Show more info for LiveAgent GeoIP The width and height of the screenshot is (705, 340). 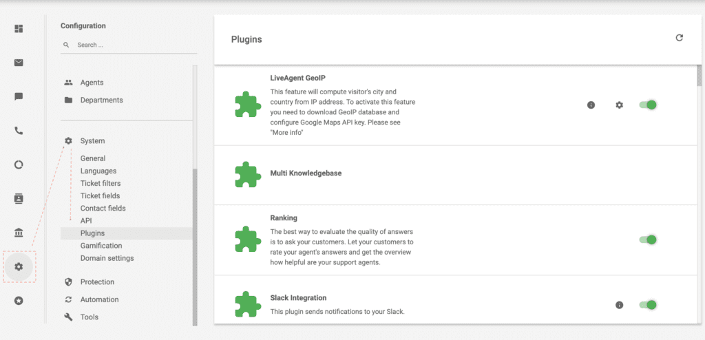coord(591,105)
